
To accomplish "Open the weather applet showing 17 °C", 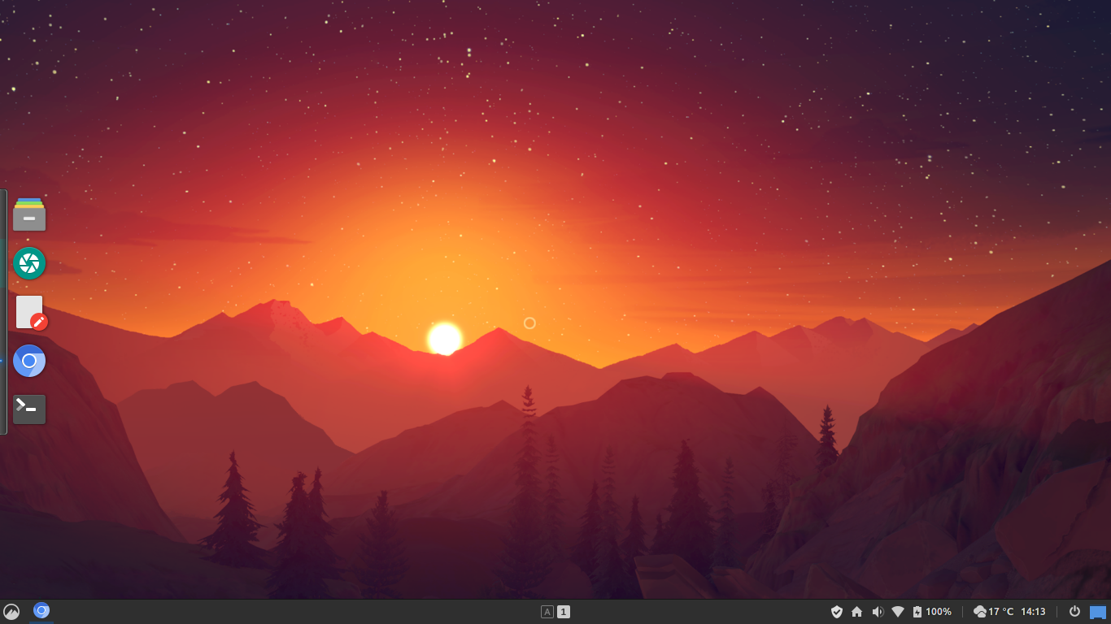I will [x=993, y=612].
